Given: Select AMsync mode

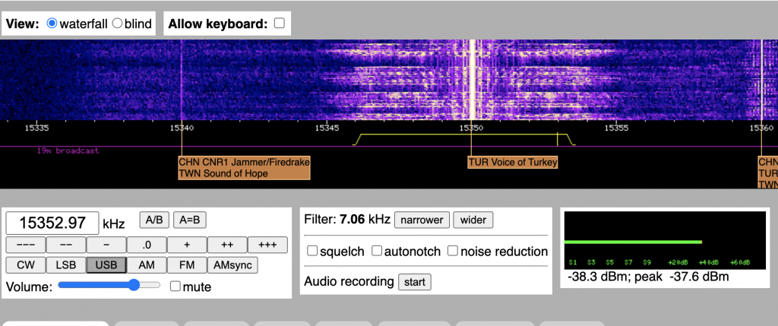Looking at the screenshot, I should (x=233, y=265).
